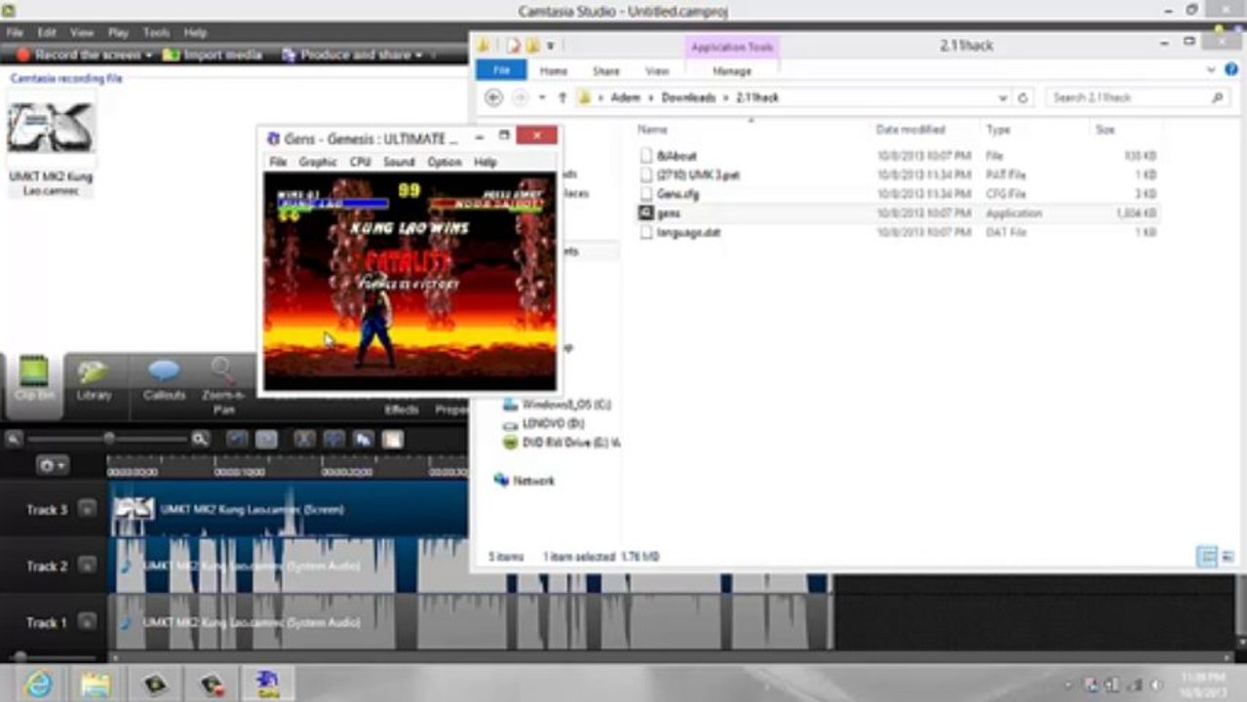Open the Gens Graphic menu

317,162
